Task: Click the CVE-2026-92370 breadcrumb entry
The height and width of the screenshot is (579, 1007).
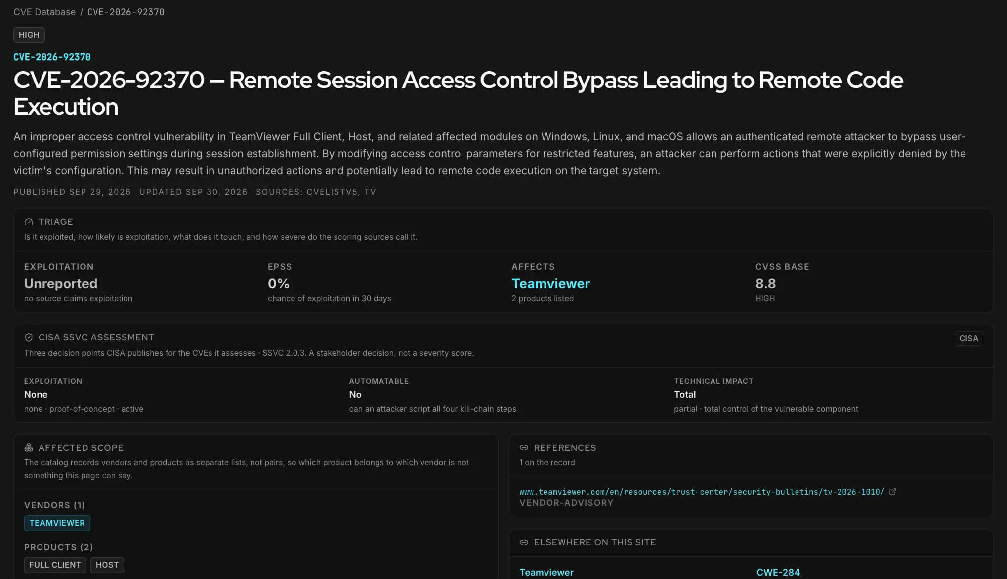Action: click(126, 12)
